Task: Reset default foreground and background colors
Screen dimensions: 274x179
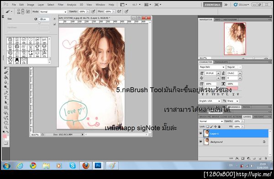Action: pos(4,132)
